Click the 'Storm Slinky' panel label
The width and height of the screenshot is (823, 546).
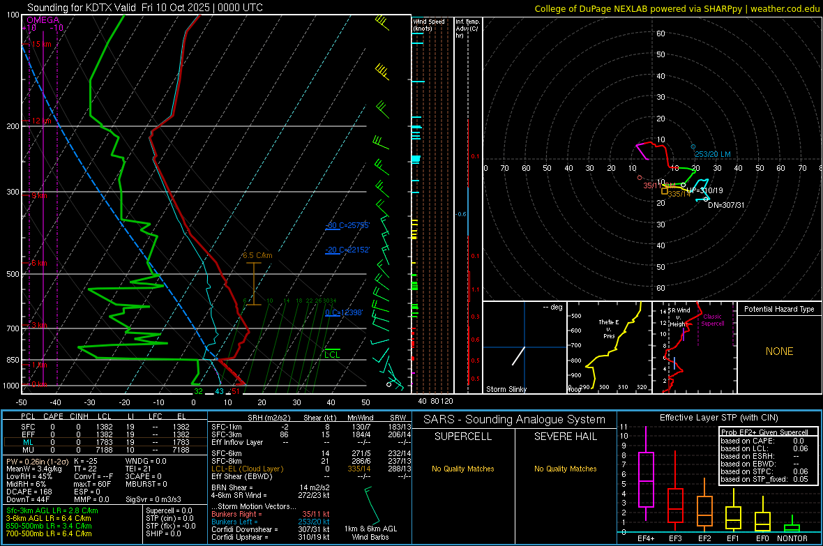pos(506,389)
